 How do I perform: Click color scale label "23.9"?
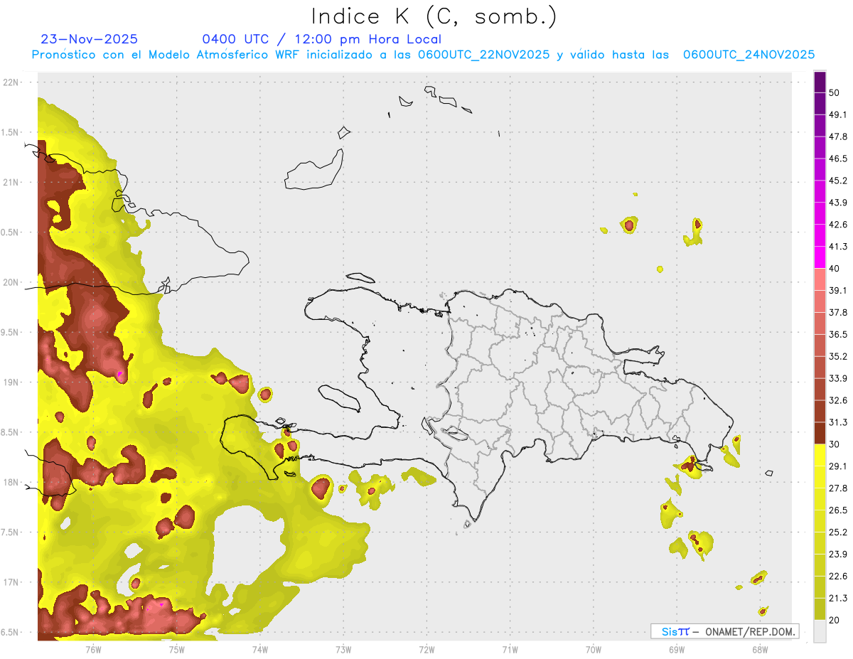[x=838, y=554]
